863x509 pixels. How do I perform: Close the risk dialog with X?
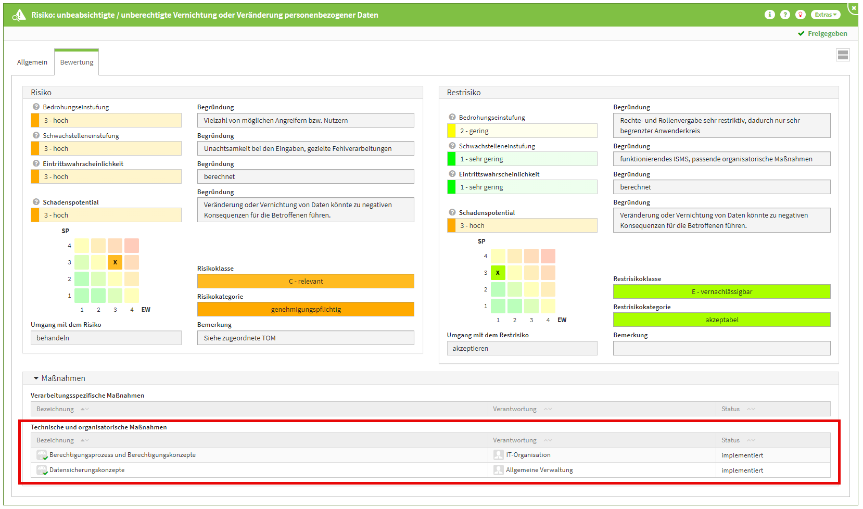tap(854, 8)
